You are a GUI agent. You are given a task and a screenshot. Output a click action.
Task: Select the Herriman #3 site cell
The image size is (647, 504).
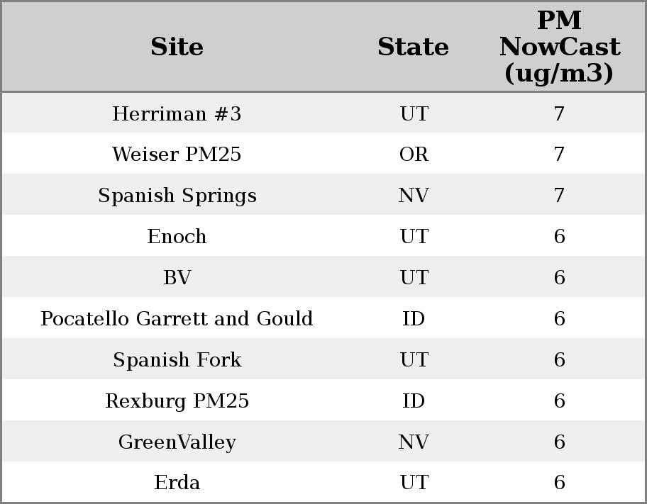[x=177, y=113]
